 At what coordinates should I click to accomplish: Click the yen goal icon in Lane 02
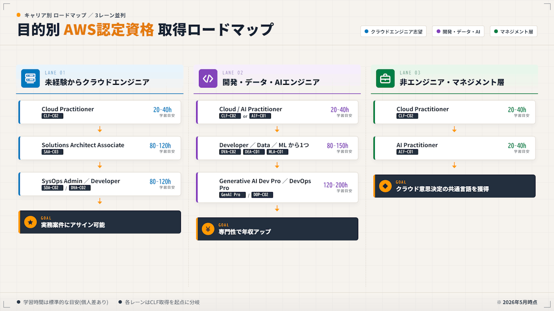point(208,229)
